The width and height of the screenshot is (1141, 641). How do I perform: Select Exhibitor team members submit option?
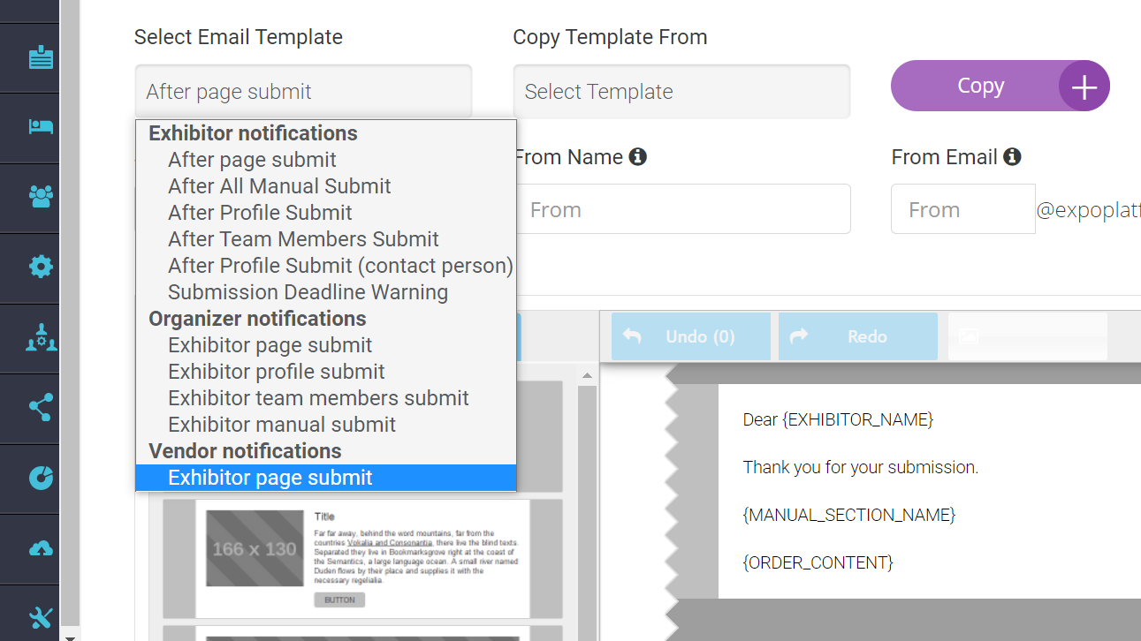[318, 398]
